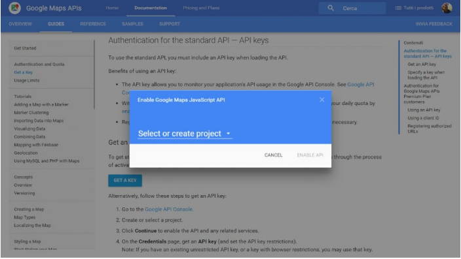Click the left sidebar scrollbar
This screenshot has height=259, width=461.
pos(94,75)
